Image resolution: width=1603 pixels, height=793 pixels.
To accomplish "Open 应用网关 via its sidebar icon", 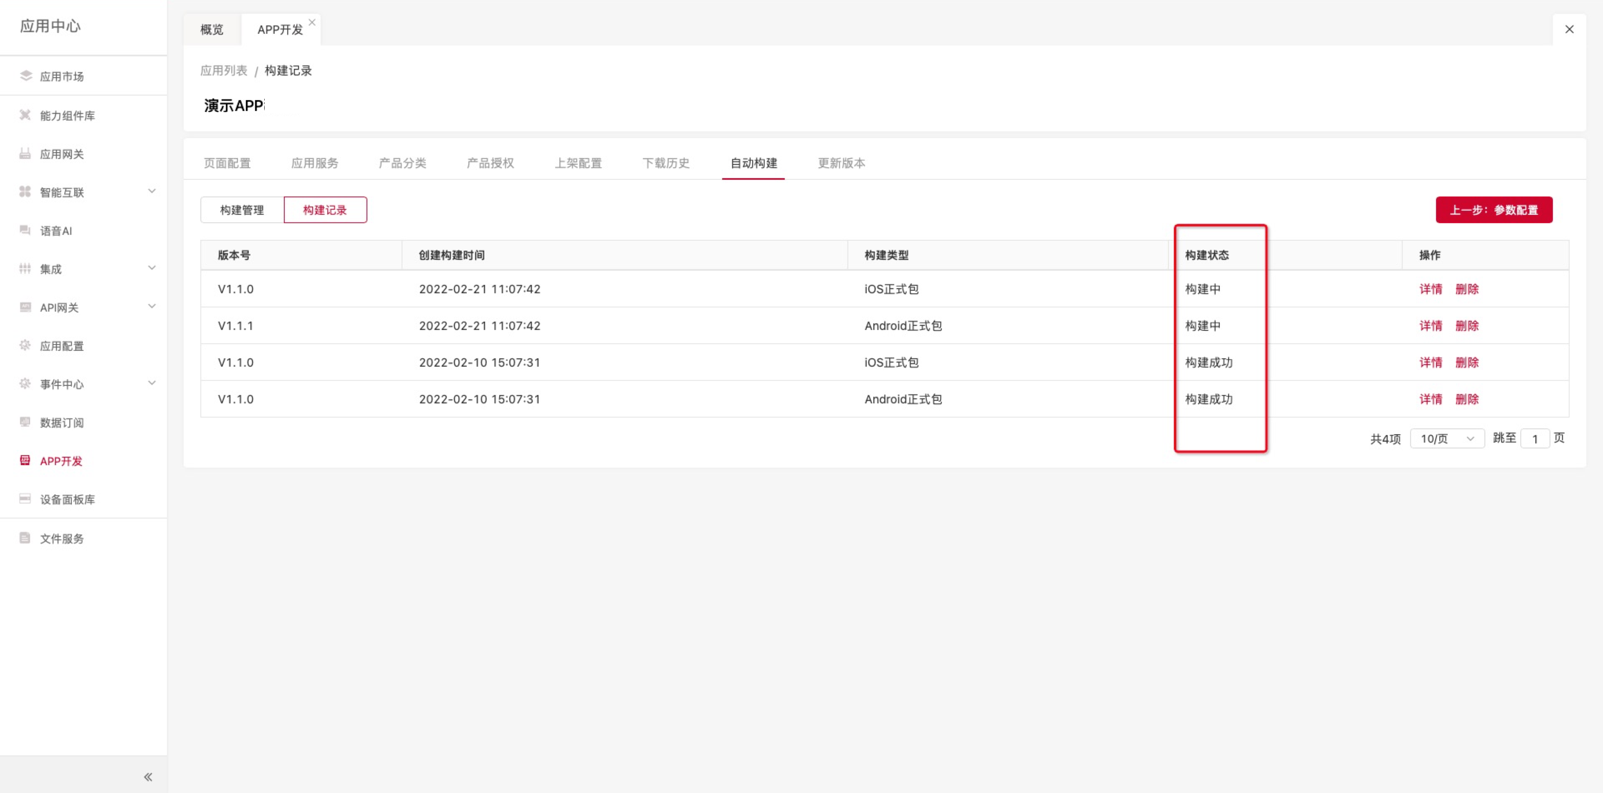I will pyautogui.click(x=25, y=154).
